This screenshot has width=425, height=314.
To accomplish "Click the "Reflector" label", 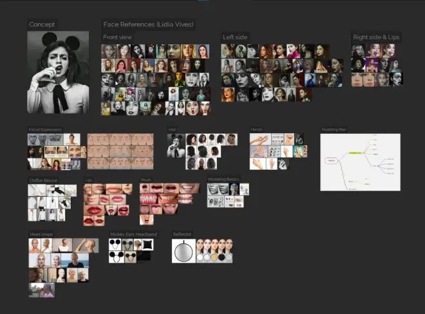I will [x=182, y=234].
